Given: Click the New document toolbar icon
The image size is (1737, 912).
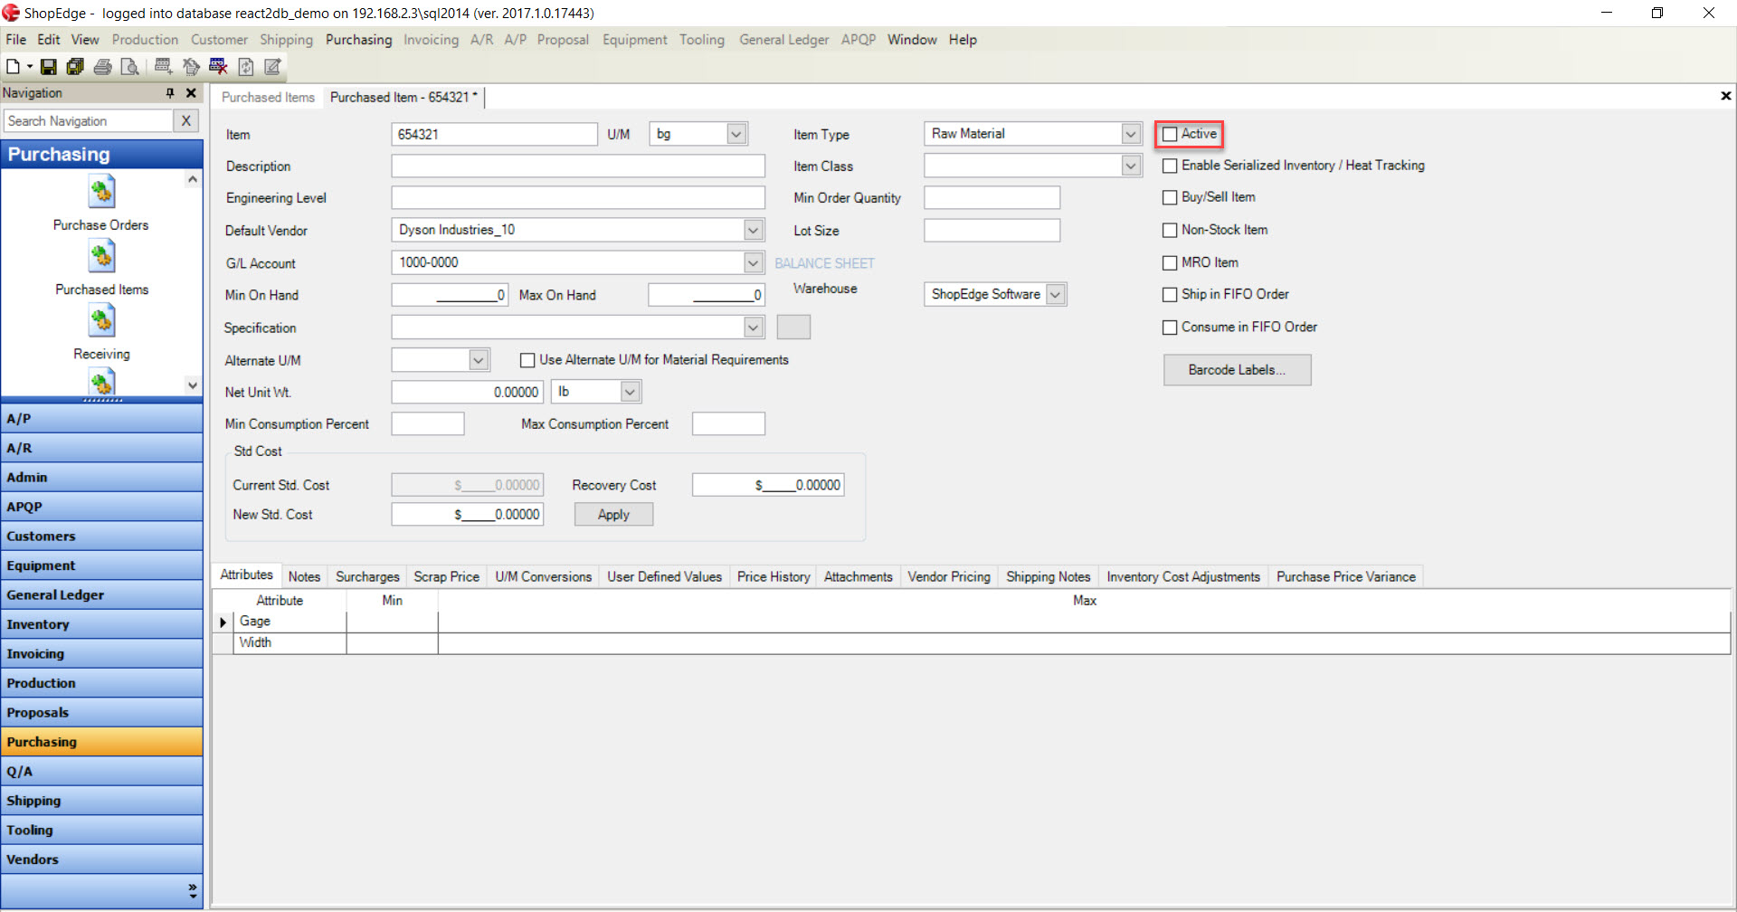Looking at the screenshot, I should (13, 67).
